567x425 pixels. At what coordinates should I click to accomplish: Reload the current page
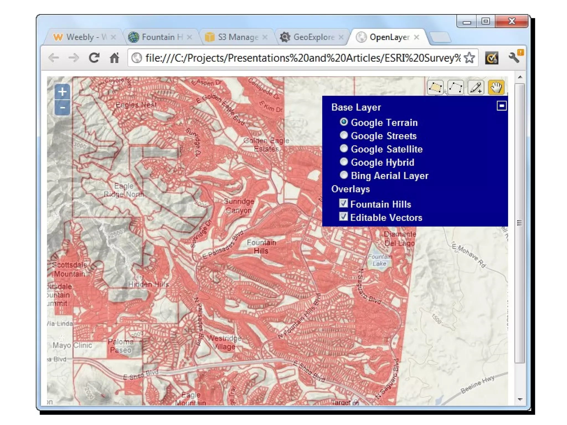[x=94, y=58]
